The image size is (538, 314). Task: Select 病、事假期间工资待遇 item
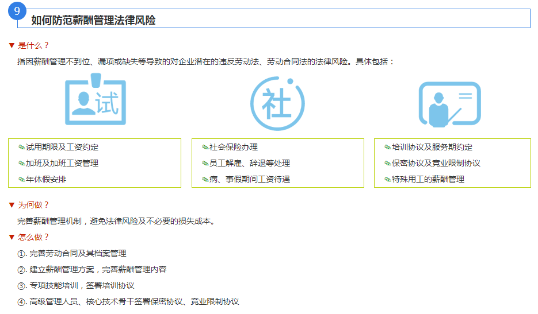[x=250, y=180]
